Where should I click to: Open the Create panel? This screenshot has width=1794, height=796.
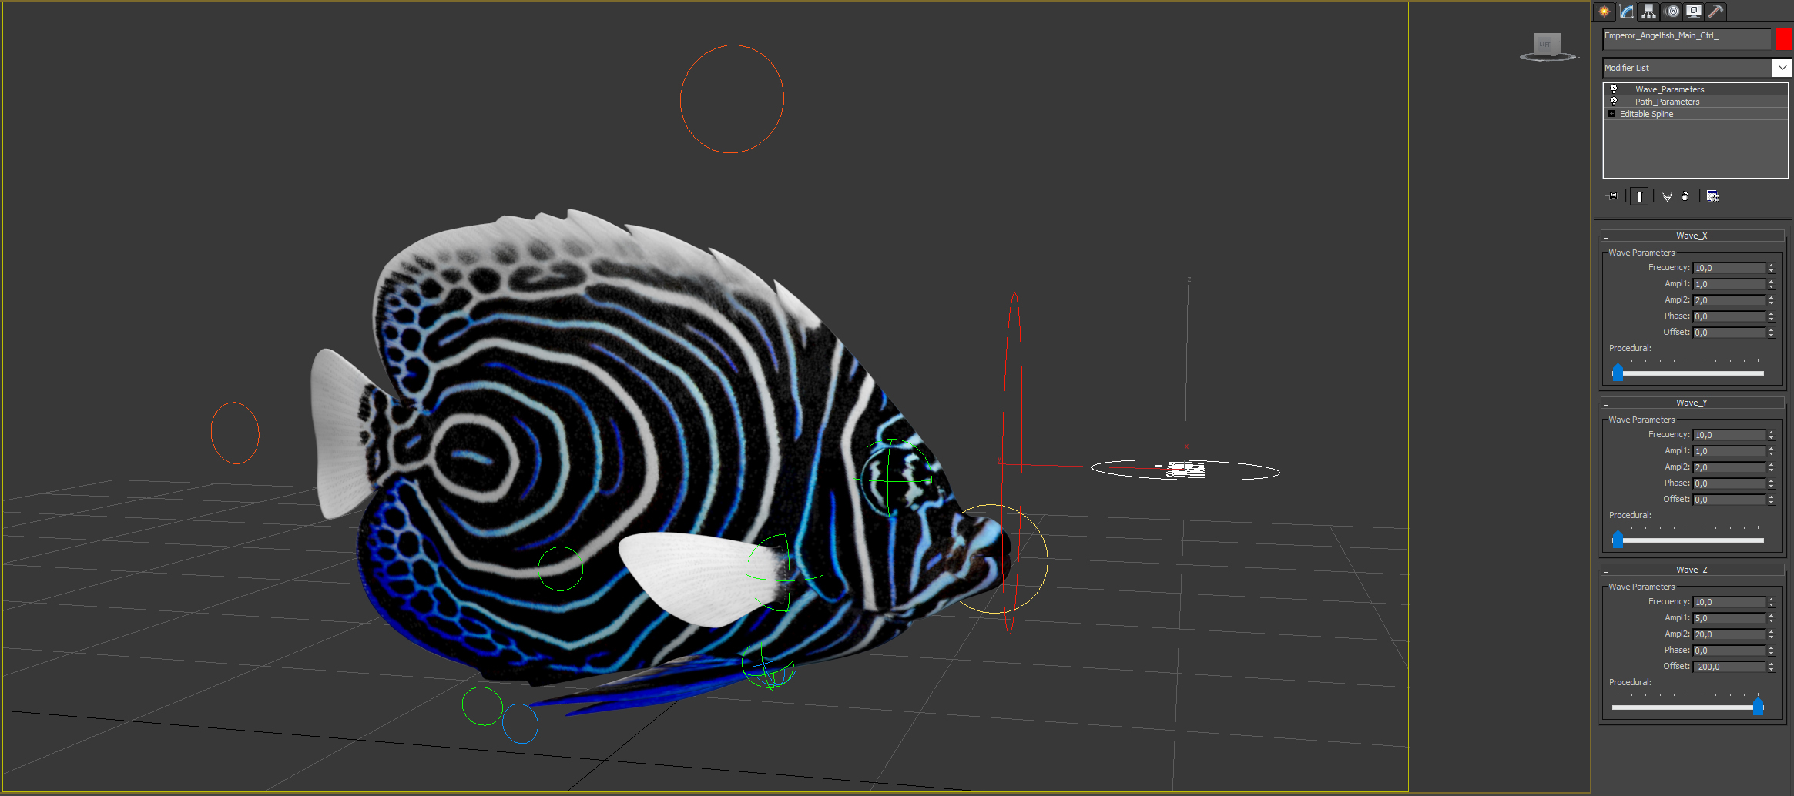pyautogui.click(x=1606, y=11)
